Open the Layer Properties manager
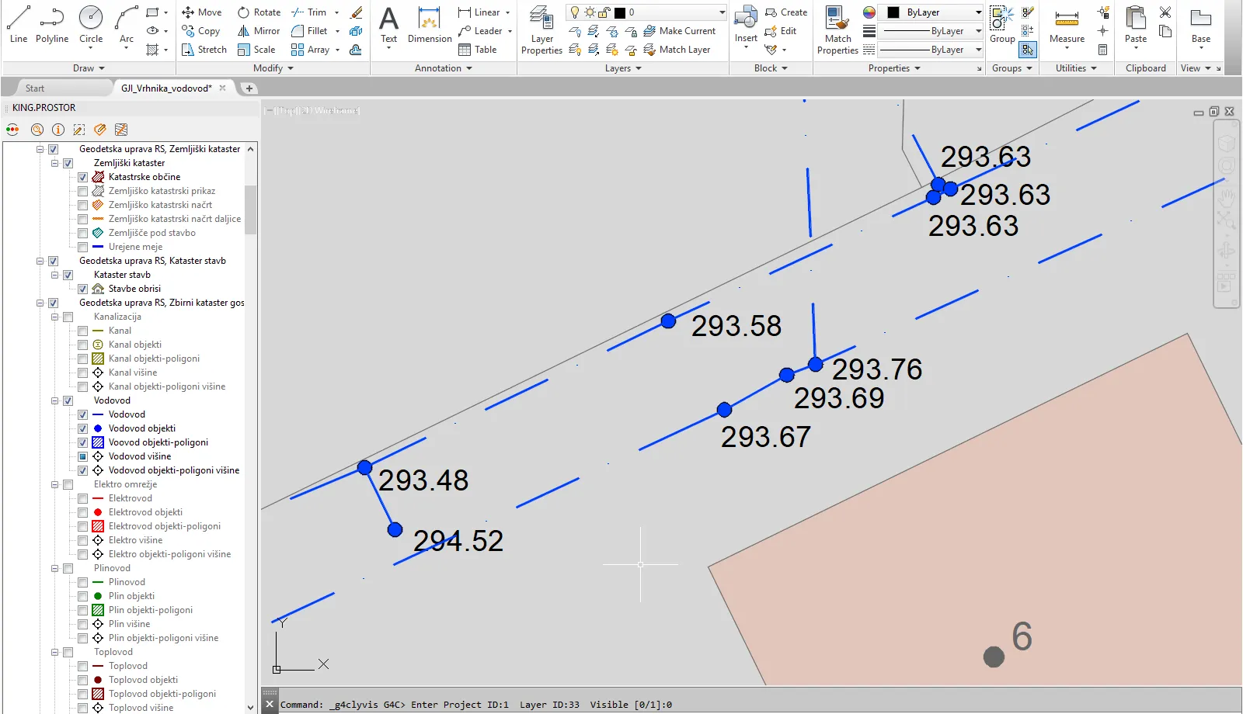Image resolution: width=1243 pixels, height=714 pixels. click(x=541, y=29)
